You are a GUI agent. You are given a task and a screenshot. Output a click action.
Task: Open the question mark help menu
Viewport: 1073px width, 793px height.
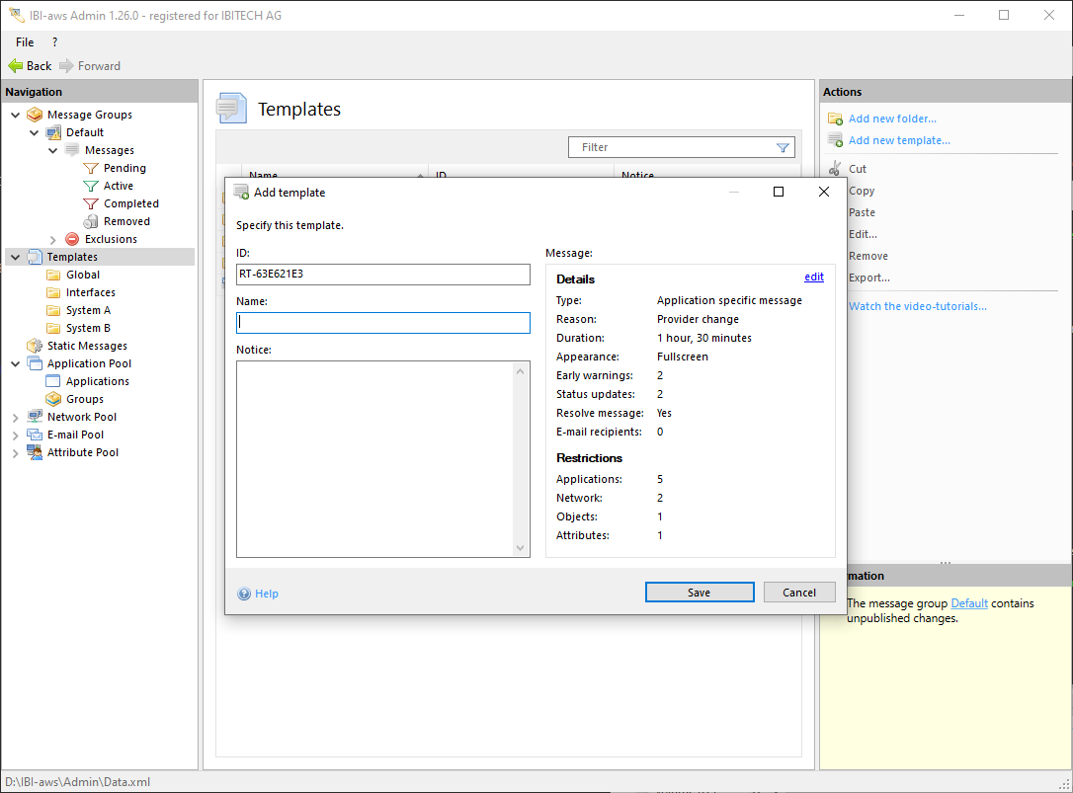coord(54,42)
